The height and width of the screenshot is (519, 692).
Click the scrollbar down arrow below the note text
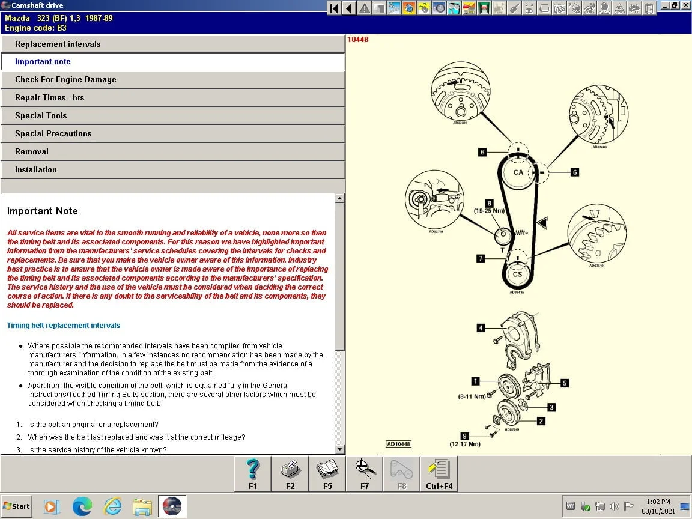[341, 449]
